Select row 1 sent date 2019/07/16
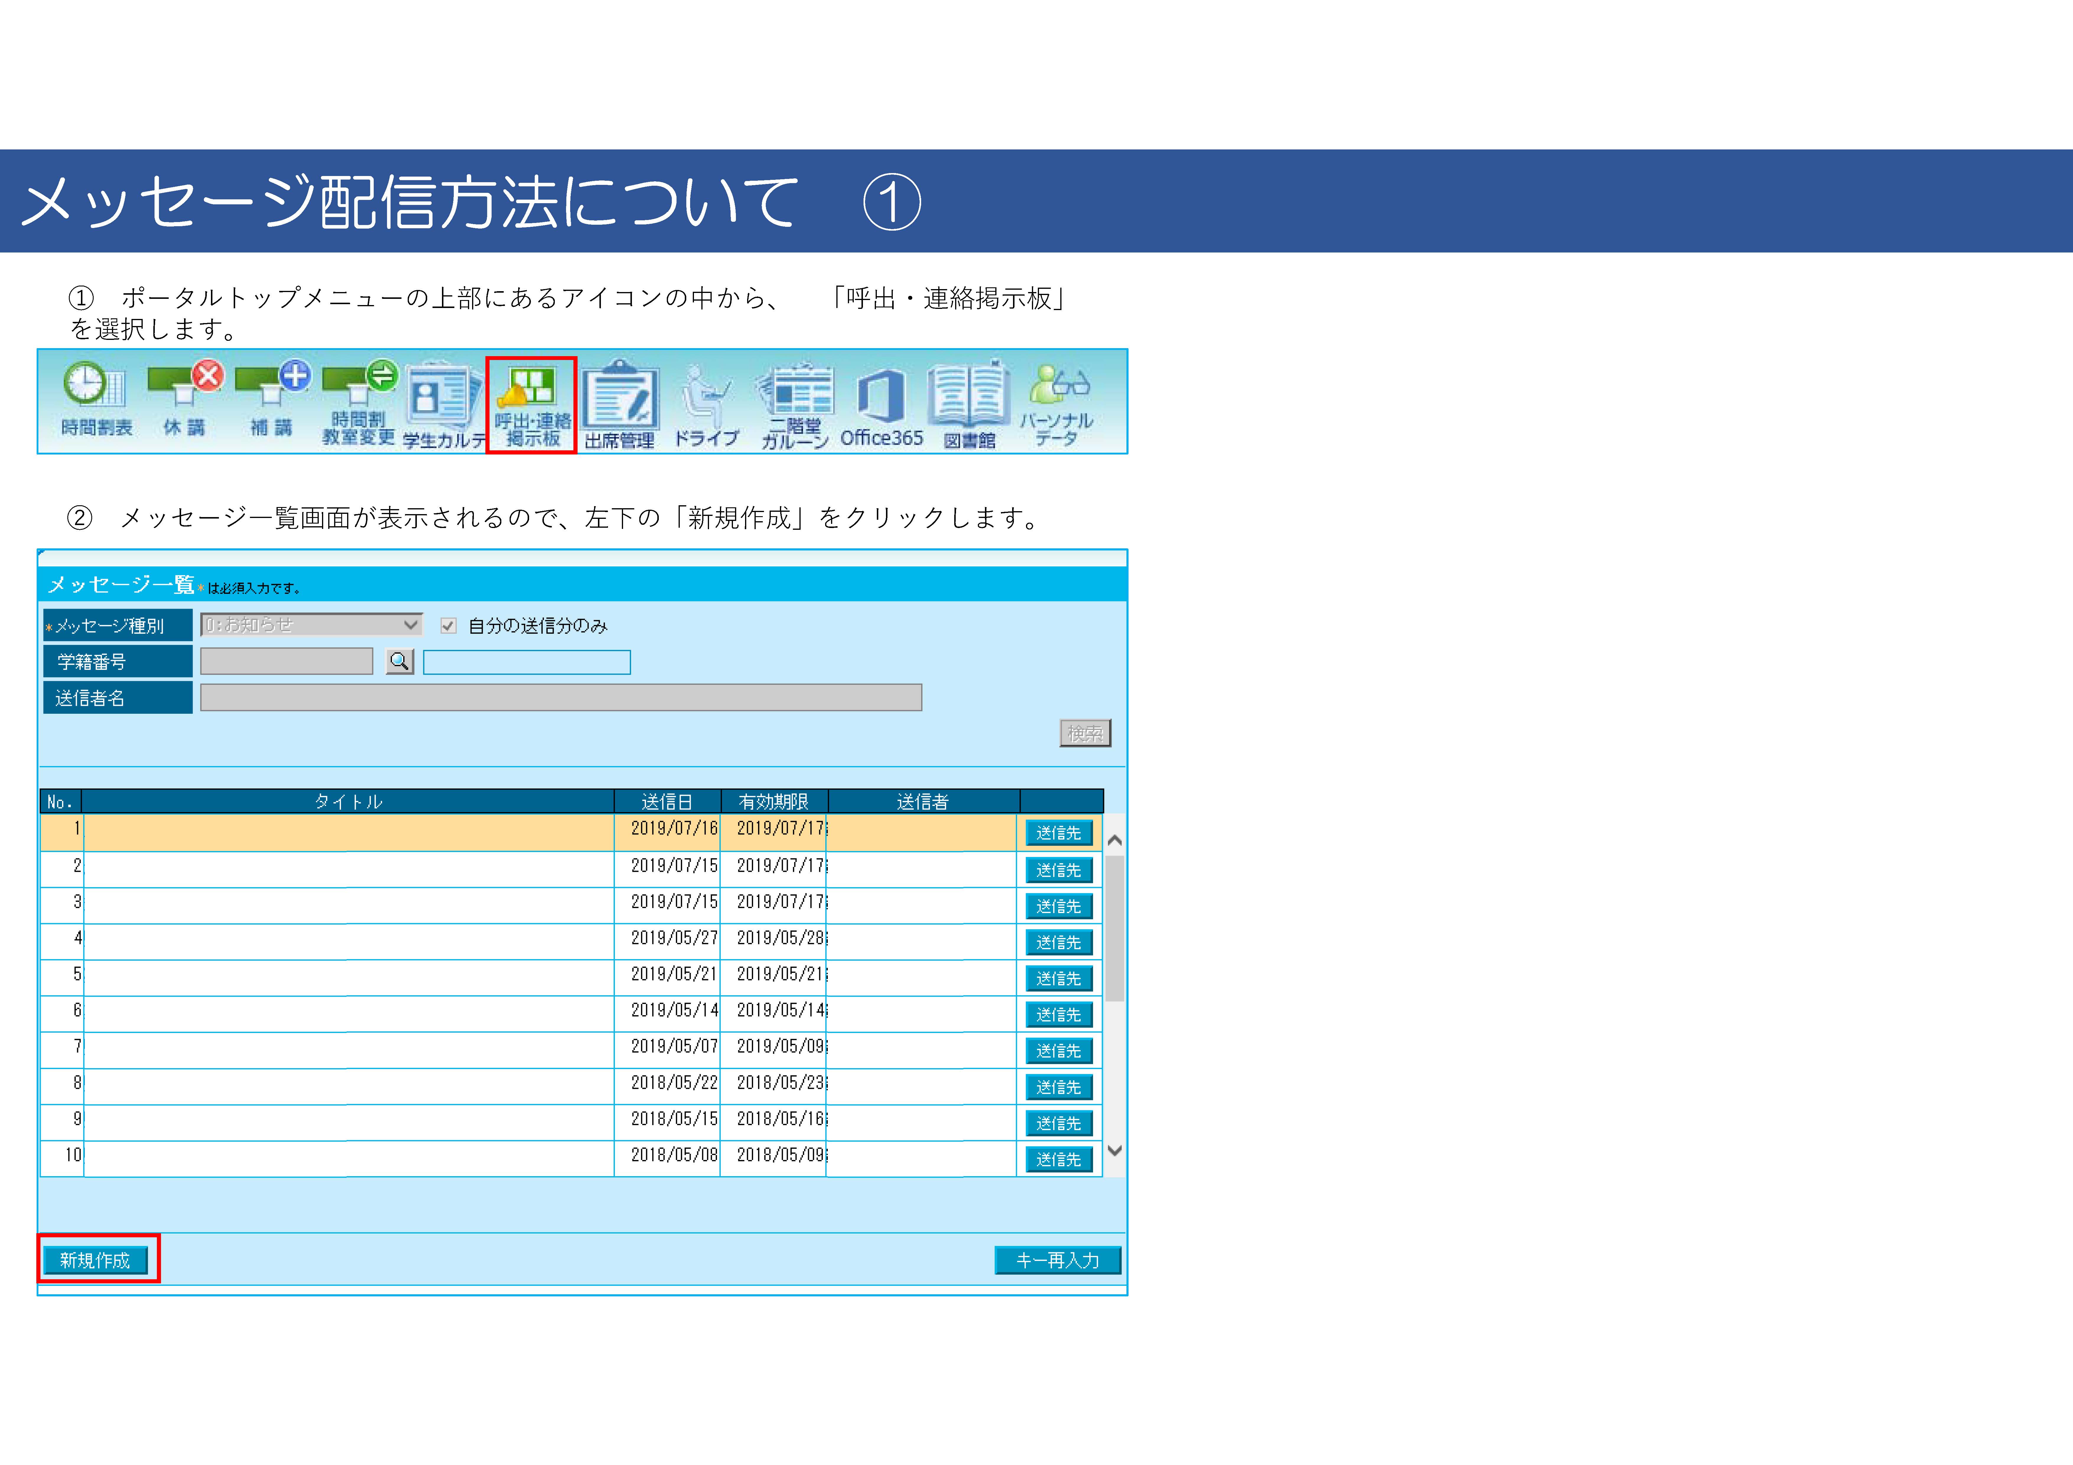Screen dimensions: 2073x1465 click(x=674, y=829)
